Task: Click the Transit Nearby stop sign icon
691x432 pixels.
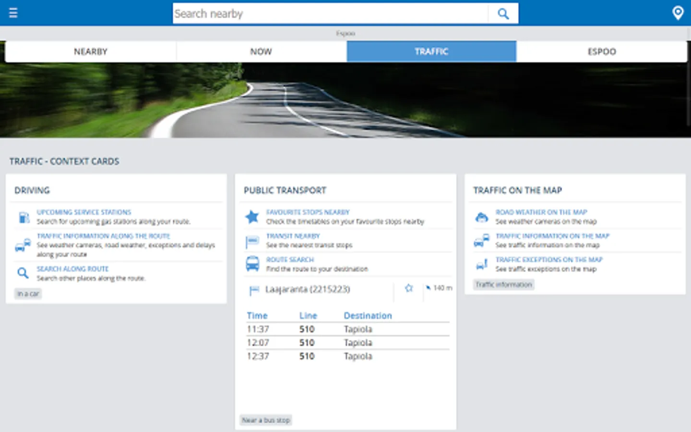Action: 252,241
